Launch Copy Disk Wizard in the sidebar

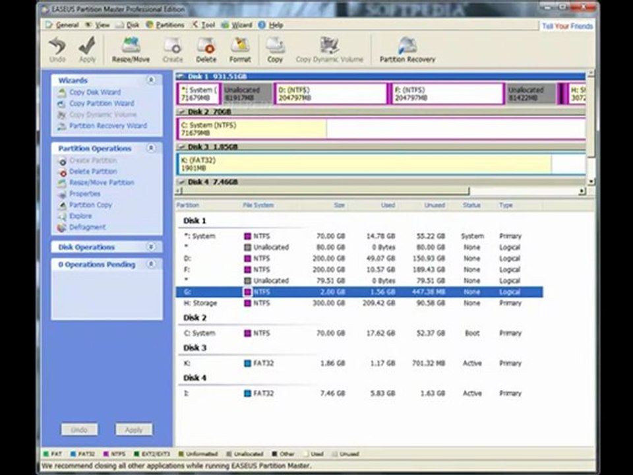pyautogui.click(x=94, y=92)
